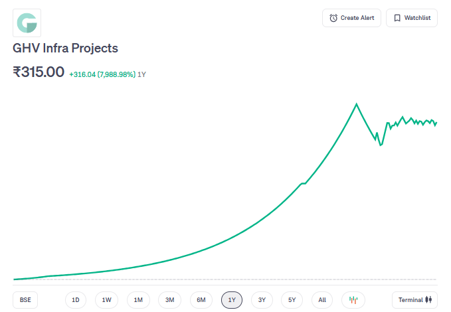
Task: Click the GHV Infra Projects logo icon
Action: point(27,23)
